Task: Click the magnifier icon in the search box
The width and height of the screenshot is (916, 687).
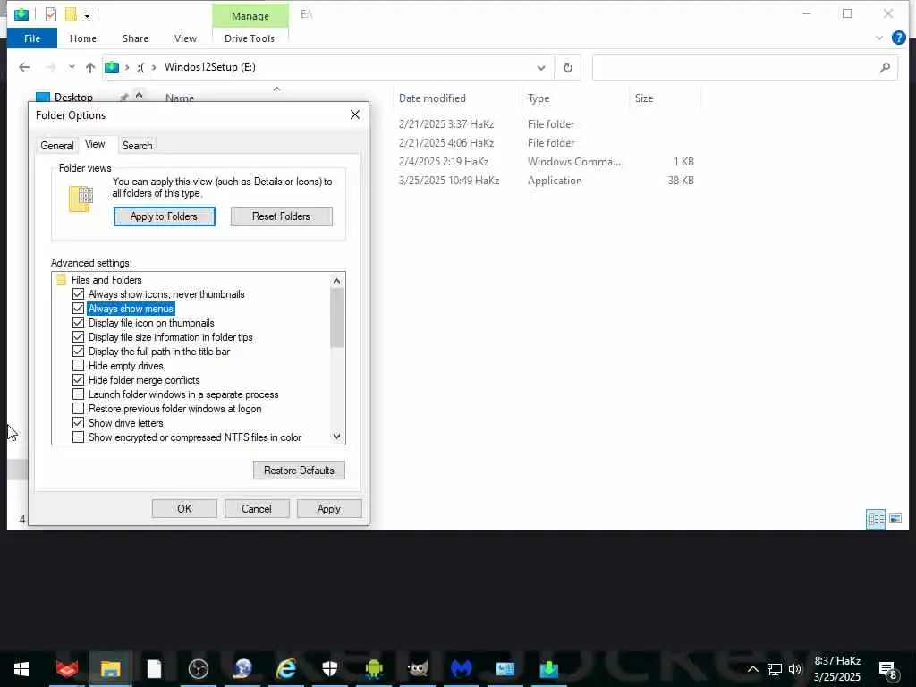Action: (885, 67)
